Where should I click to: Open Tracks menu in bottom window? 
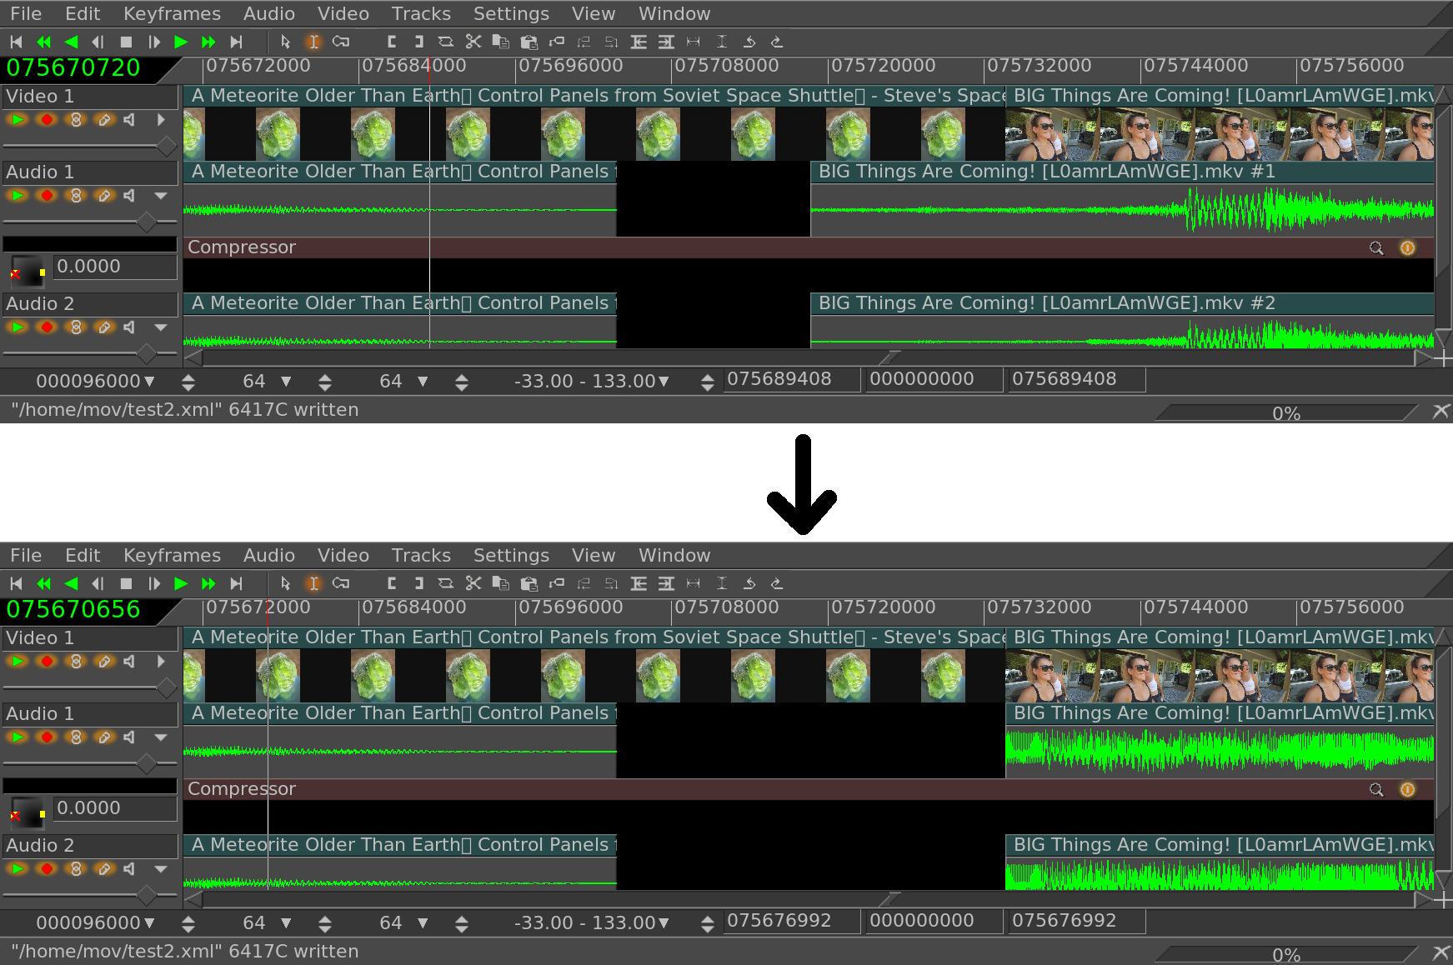click(421, 556)
